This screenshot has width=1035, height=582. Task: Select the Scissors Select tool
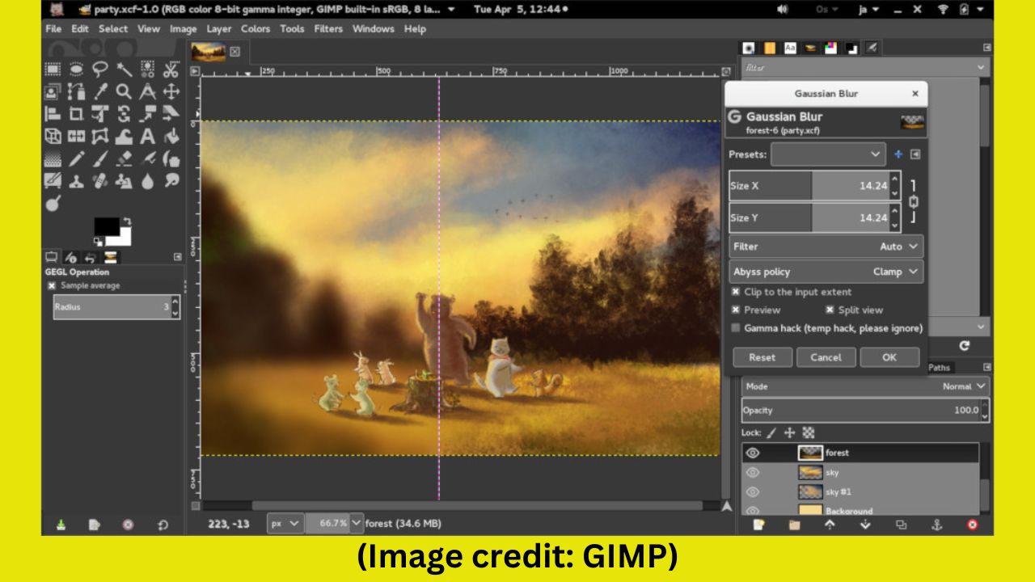click(171, 69)
